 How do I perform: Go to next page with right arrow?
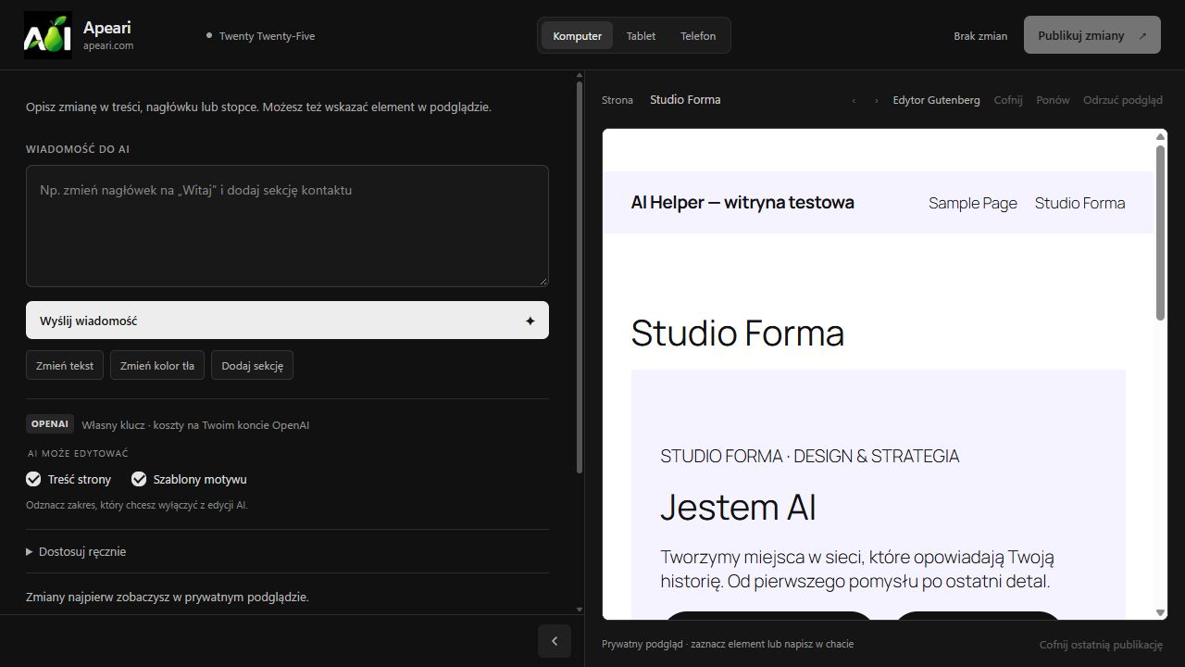(876, 100)
